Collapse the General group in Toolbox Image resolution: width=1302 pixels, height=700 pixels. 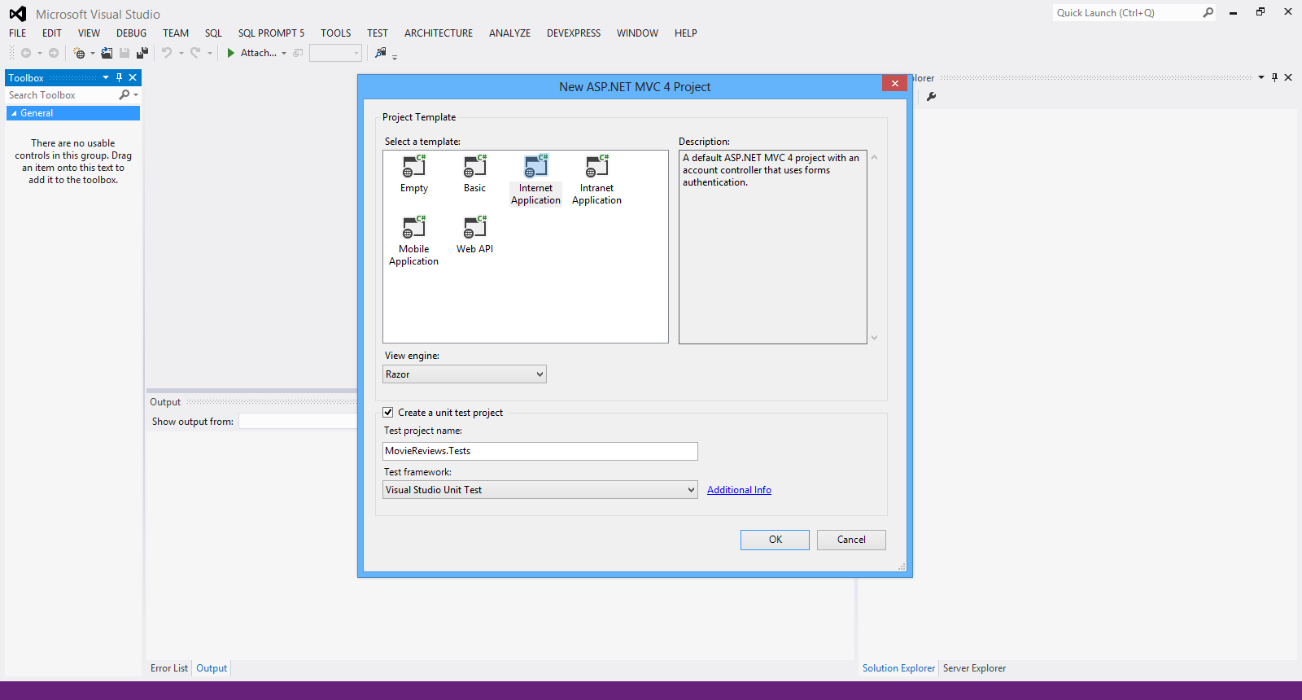pos(14,113)
